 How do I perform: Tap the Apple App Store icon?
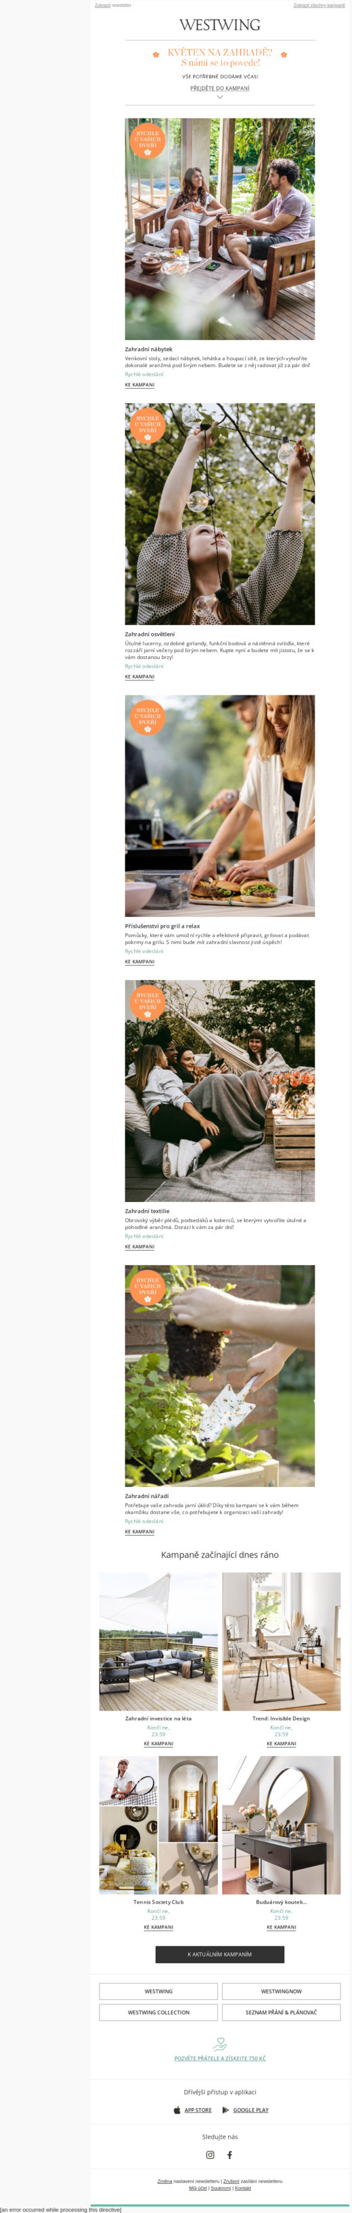pyautogui.click(x=177, y=2110)
